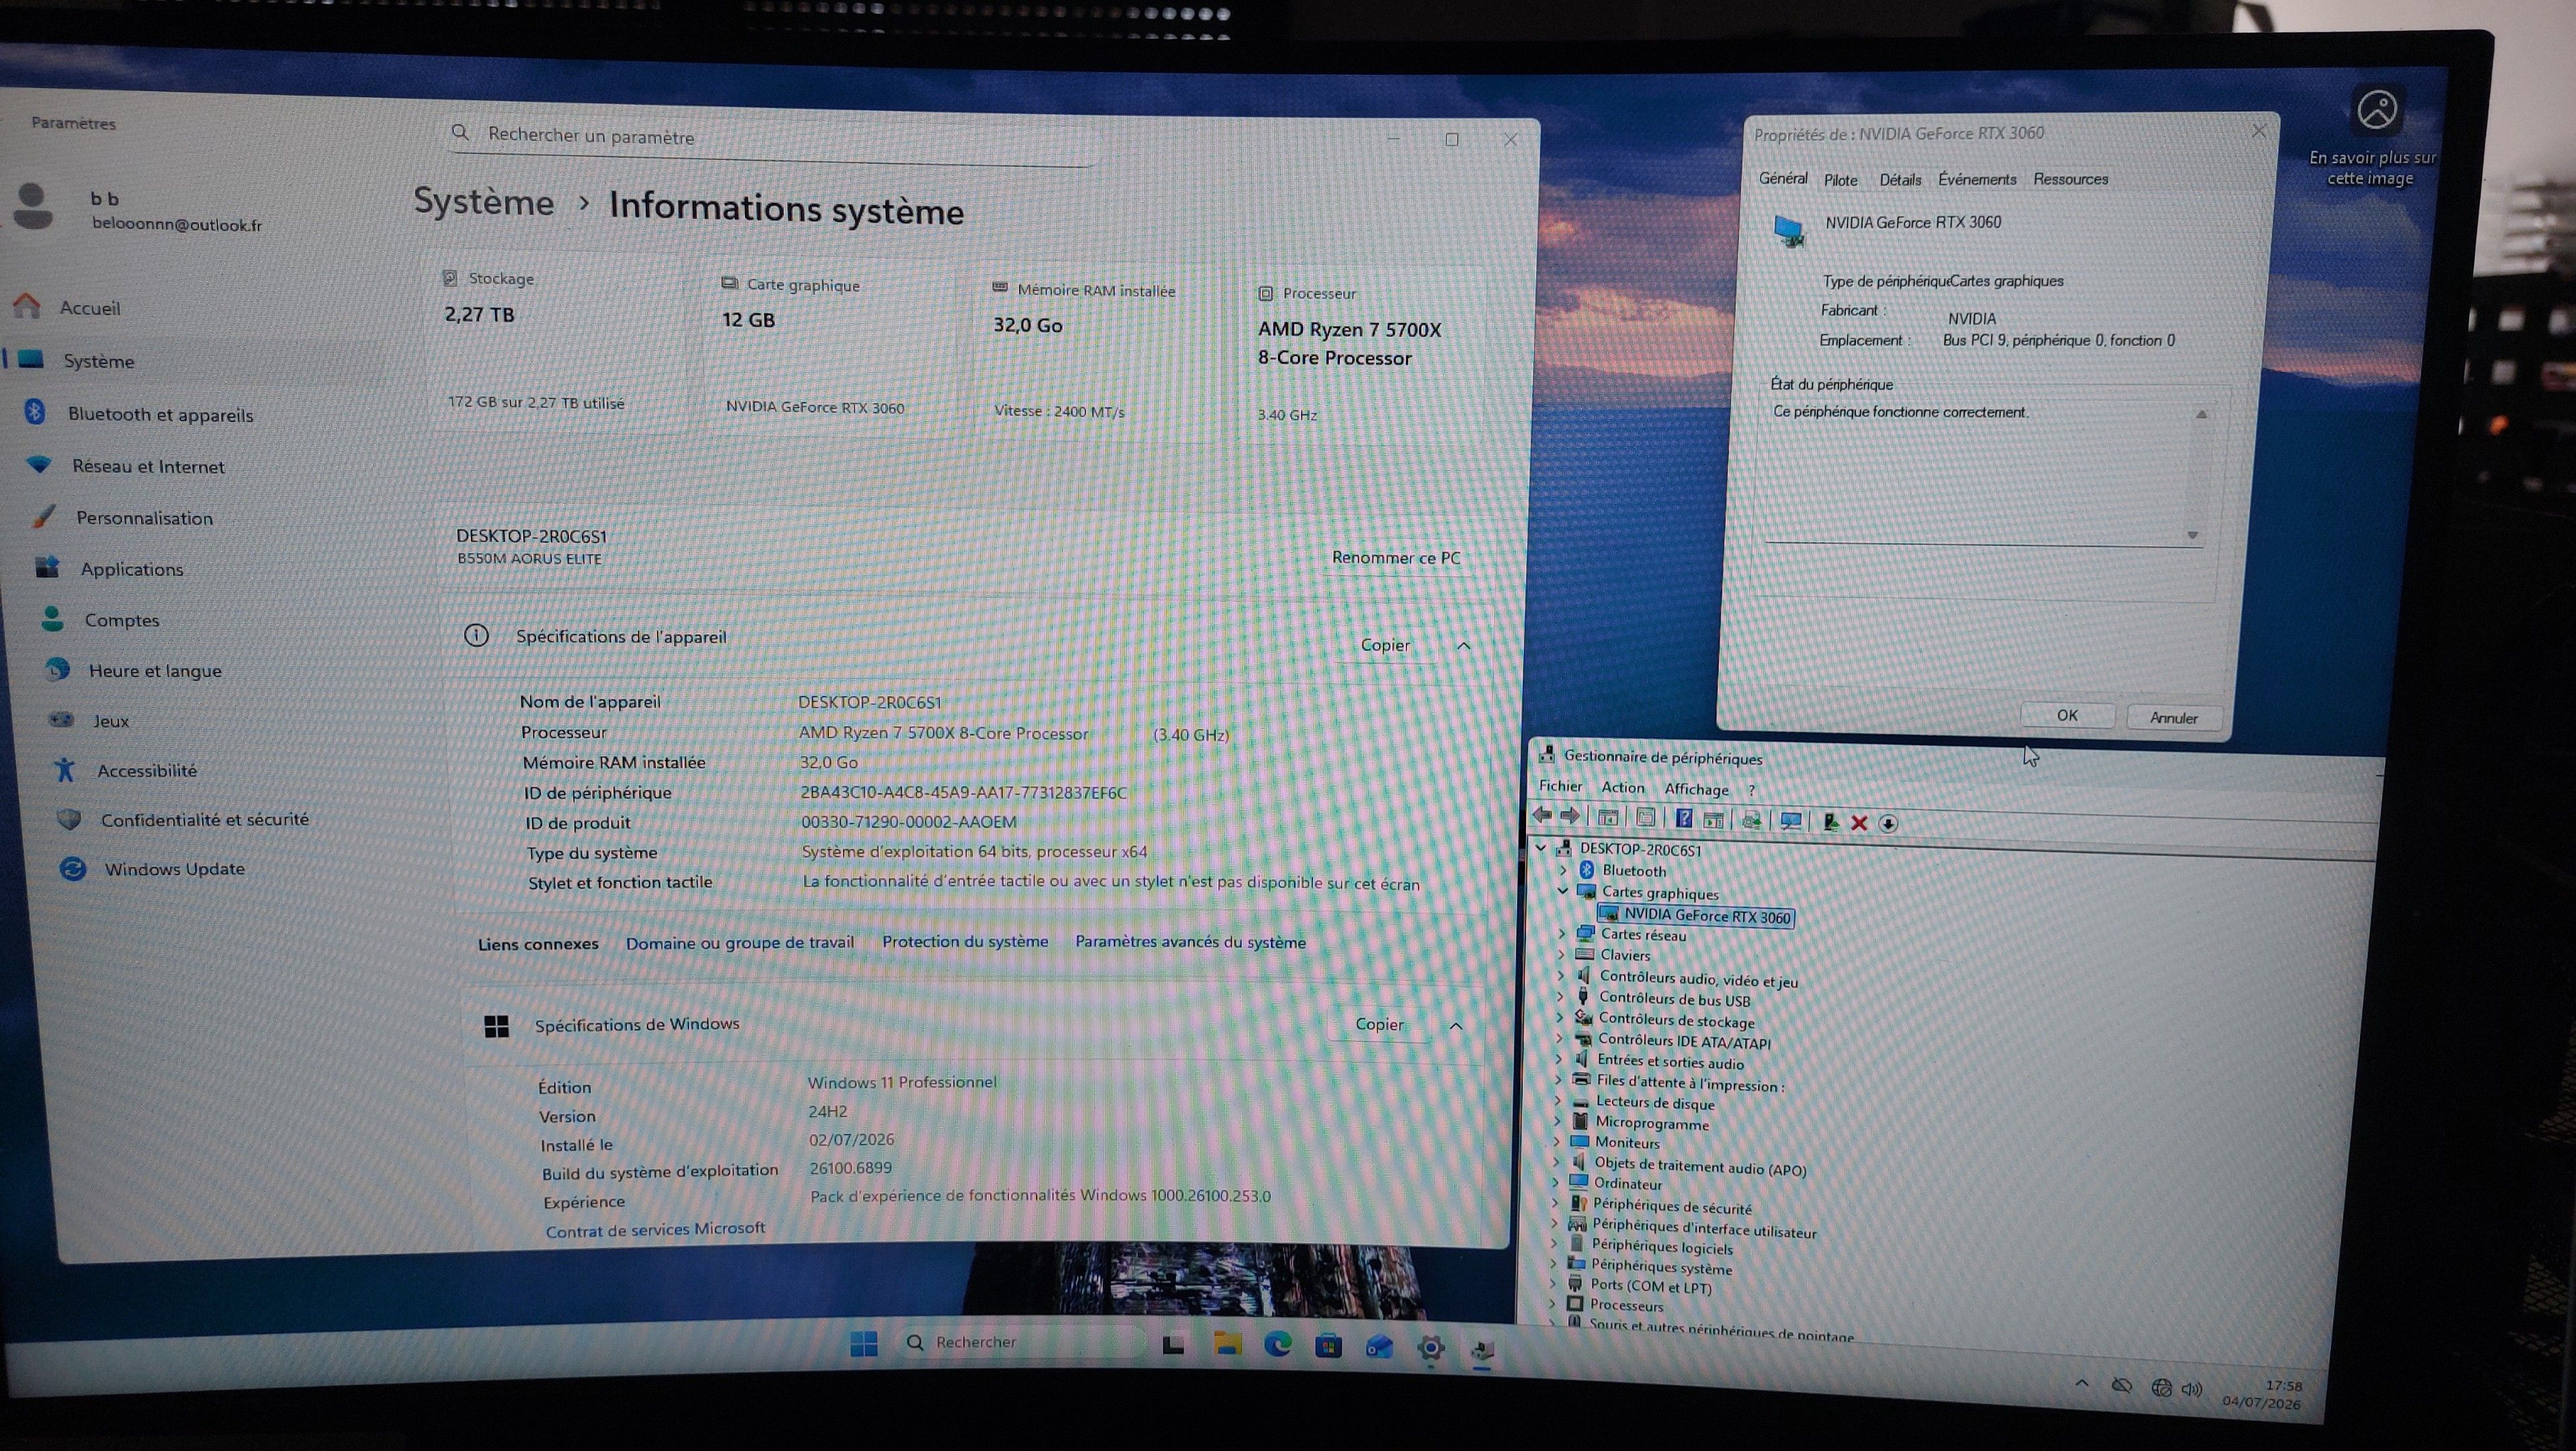Click the Settings gear taskbar icon
Viewport: 2576px width, 1451px height.
pyautogui.click(x=1431, y=1349)
